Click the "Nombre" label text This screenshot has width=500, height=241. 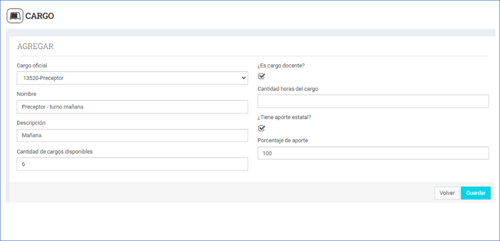click(x=27, y=94)
